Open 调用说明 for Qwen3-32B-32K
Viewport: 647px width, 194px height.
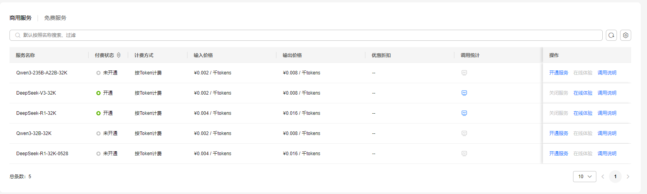(607, 133)
